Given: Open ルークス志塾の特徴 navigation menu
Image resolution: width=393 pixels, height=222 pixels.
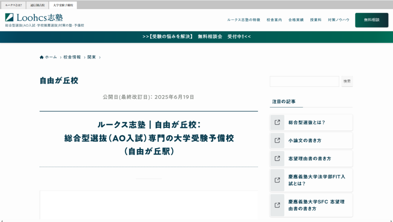Looking at the screenshot, I should [x=243, y=20].
